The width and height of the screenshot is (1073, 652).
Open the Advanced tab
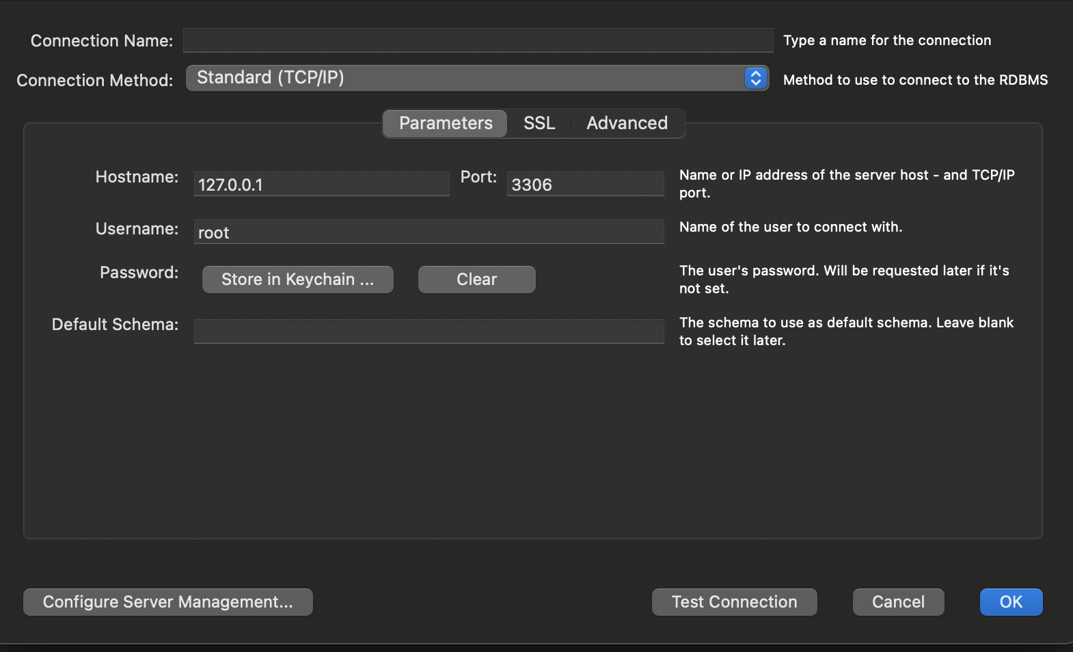coord(627,123)
